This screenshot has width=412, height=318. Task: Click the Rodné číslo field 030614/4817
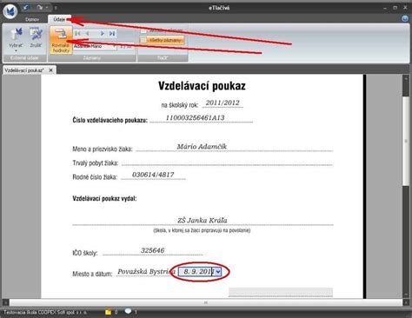pyautogui.click(x=153, y=175)
